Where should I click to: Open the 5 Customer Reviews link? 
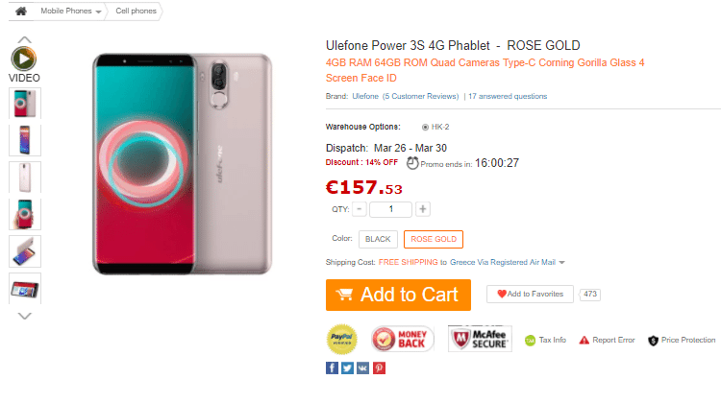pos(421,96)
